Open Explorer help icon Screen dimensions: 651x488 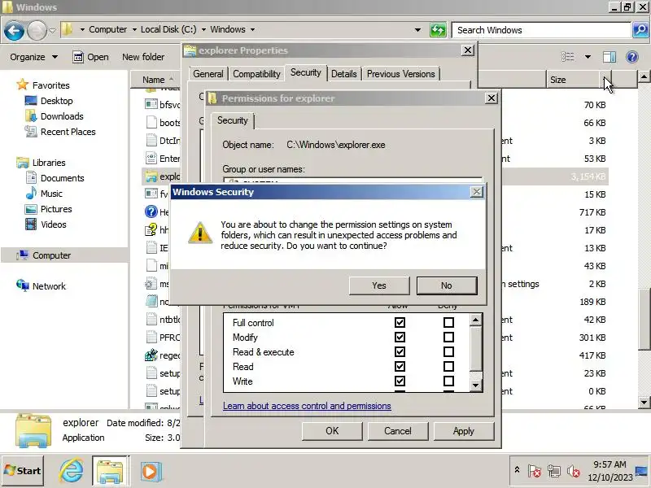click(632, 57)
